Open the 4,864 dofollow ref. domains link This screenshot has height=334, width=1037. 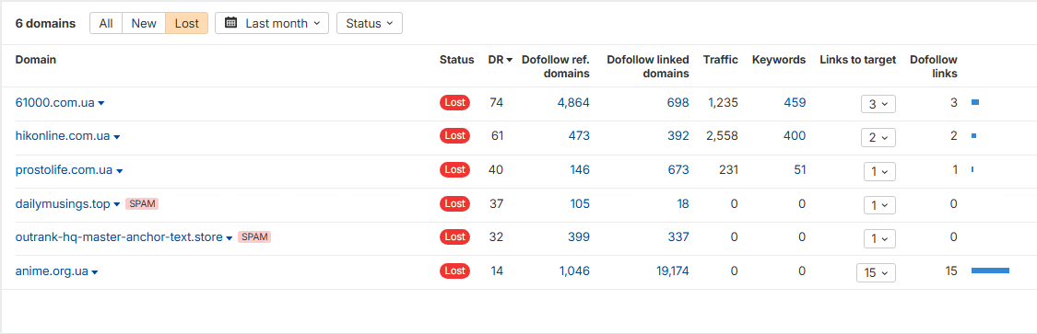[x=572, y=102]
